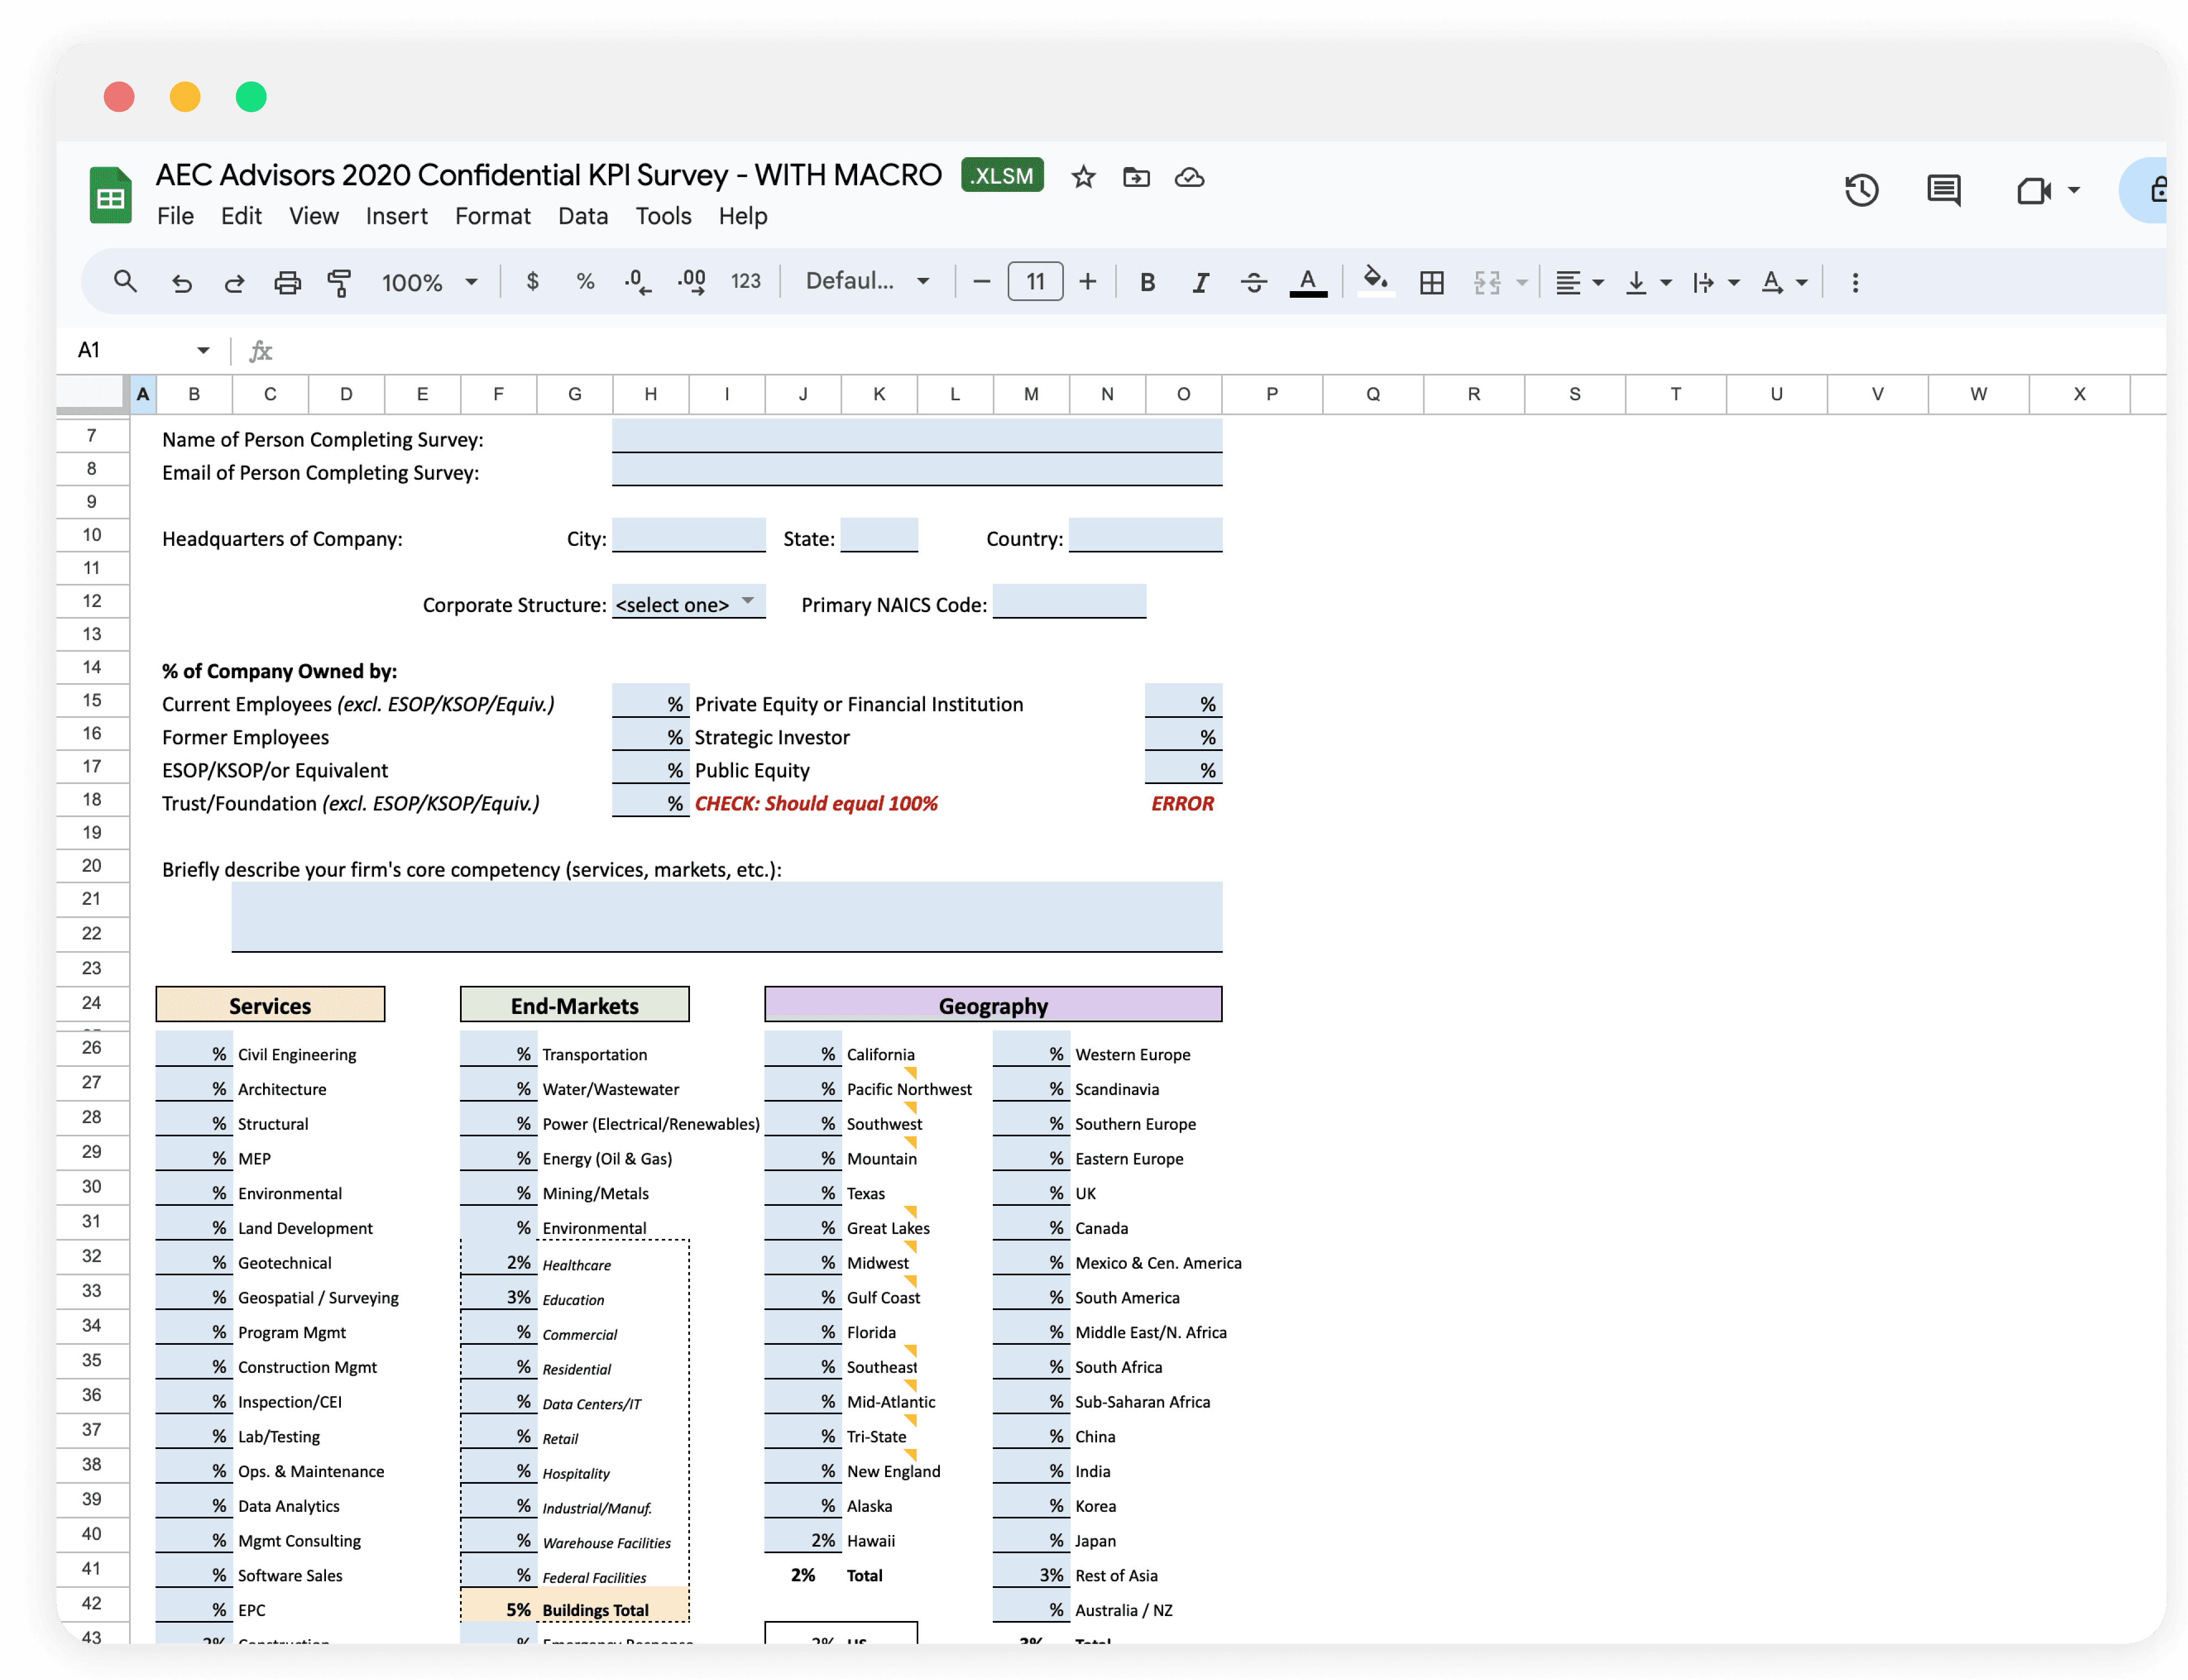Open more toolbar options
This screenshot has width=2188, height=1680.
1854,282
